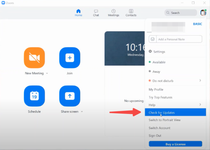The image size is (210, 150).
Task: Click the profile avatar picture
Action: pos(203,13)
